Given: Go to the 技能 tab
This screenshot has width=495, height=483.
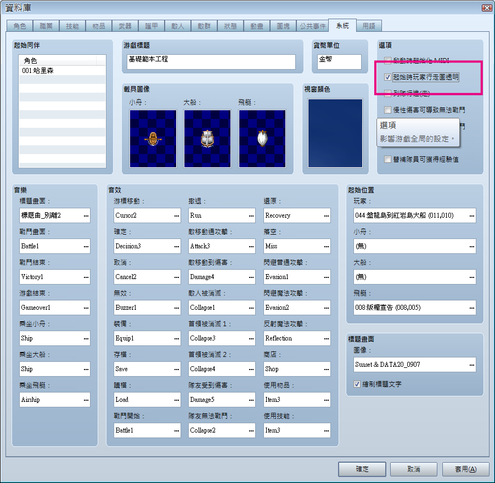Looking at the screenshot, I should (x=72, y=26).
